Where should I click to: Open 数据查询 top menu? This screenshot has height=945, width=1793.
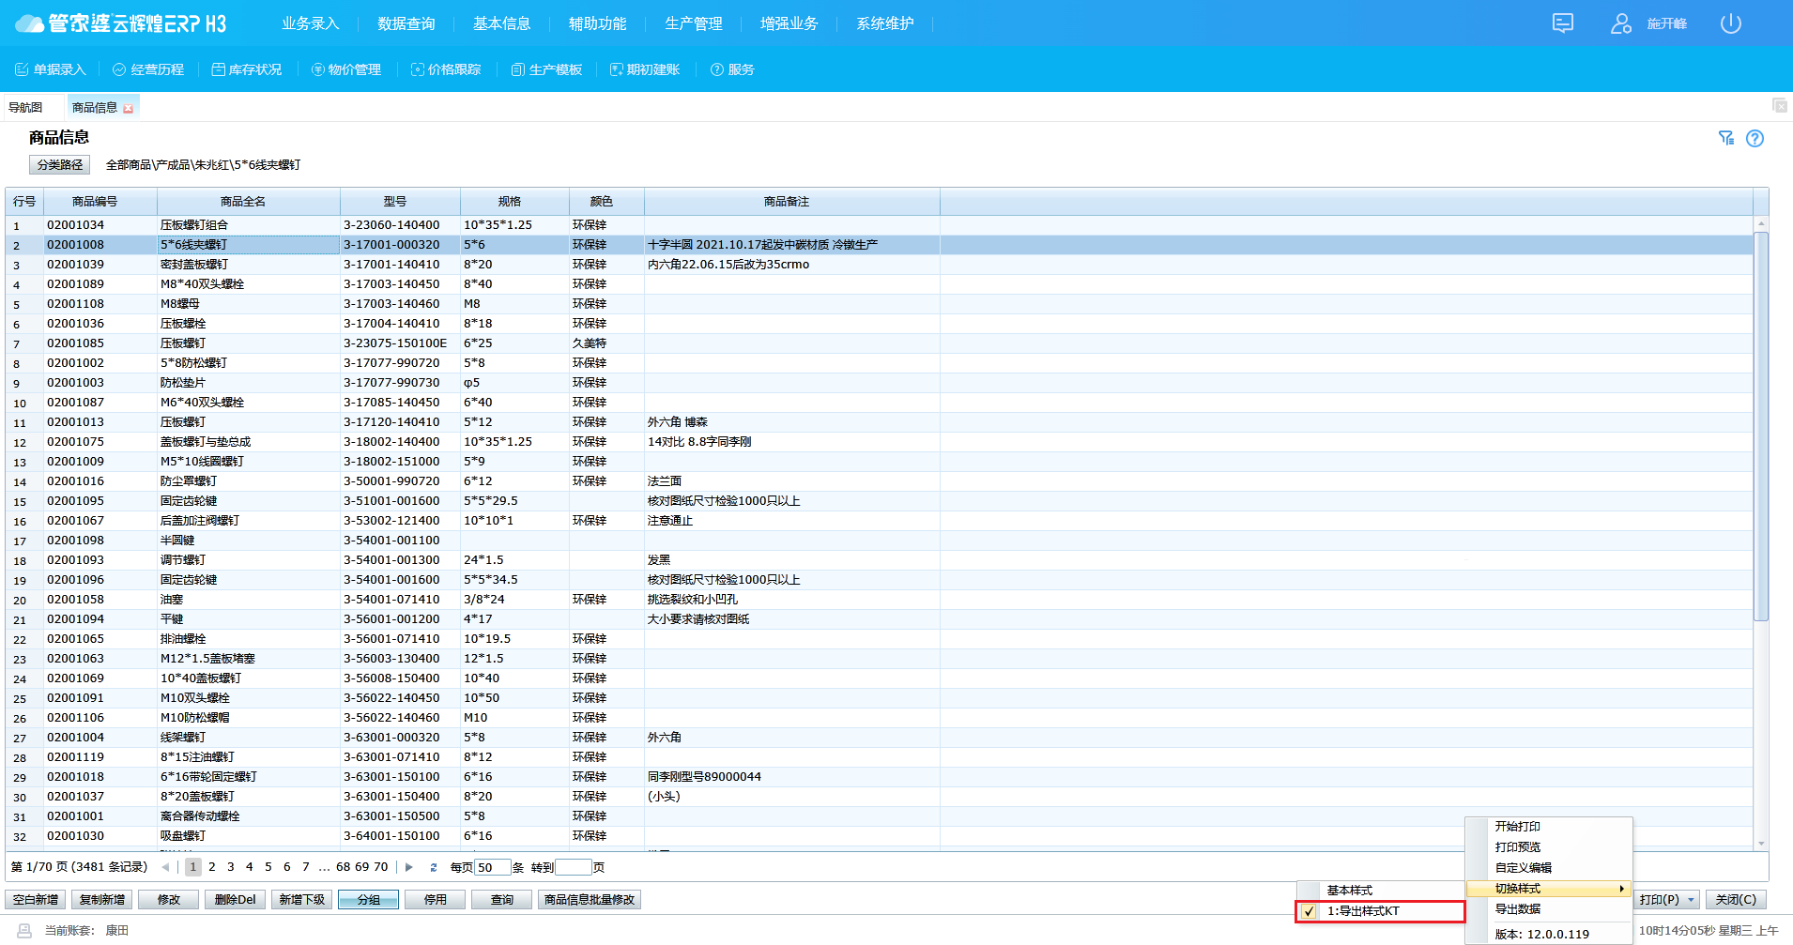(406, 23)
